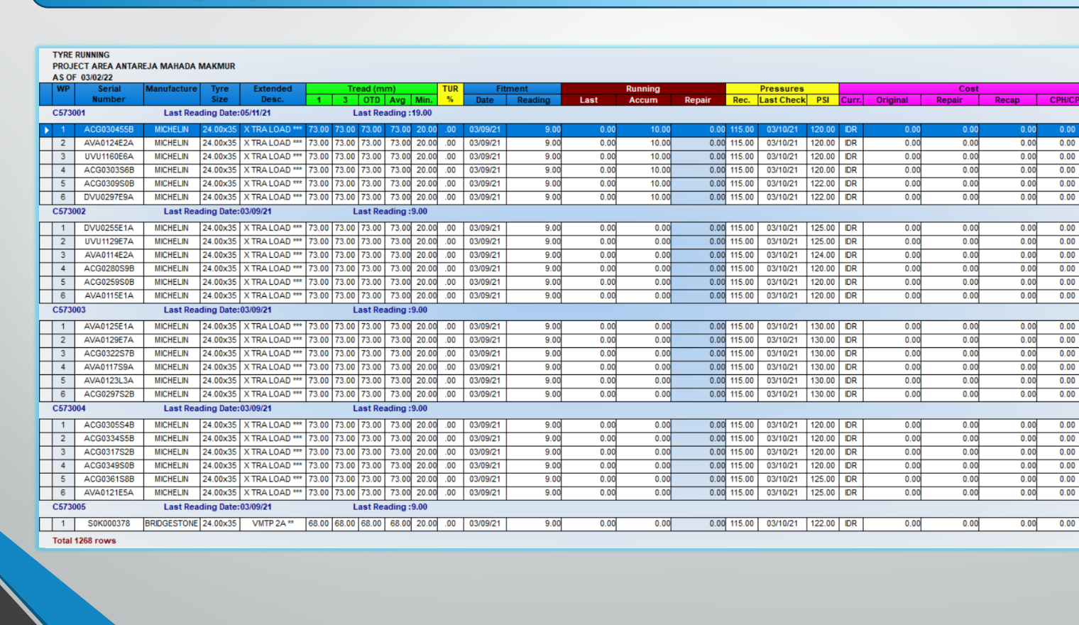Click the TUR % yellow column header
This screenshot has width=1079, height=625.
(450, 94)
